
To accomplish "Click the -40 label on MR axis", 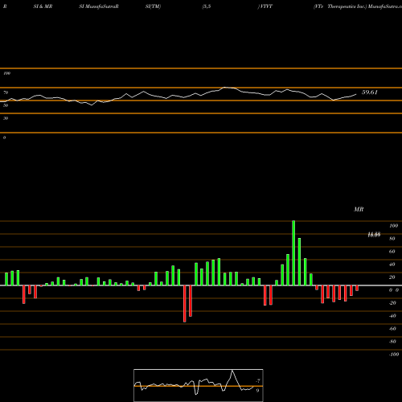I will coord(392,316).
